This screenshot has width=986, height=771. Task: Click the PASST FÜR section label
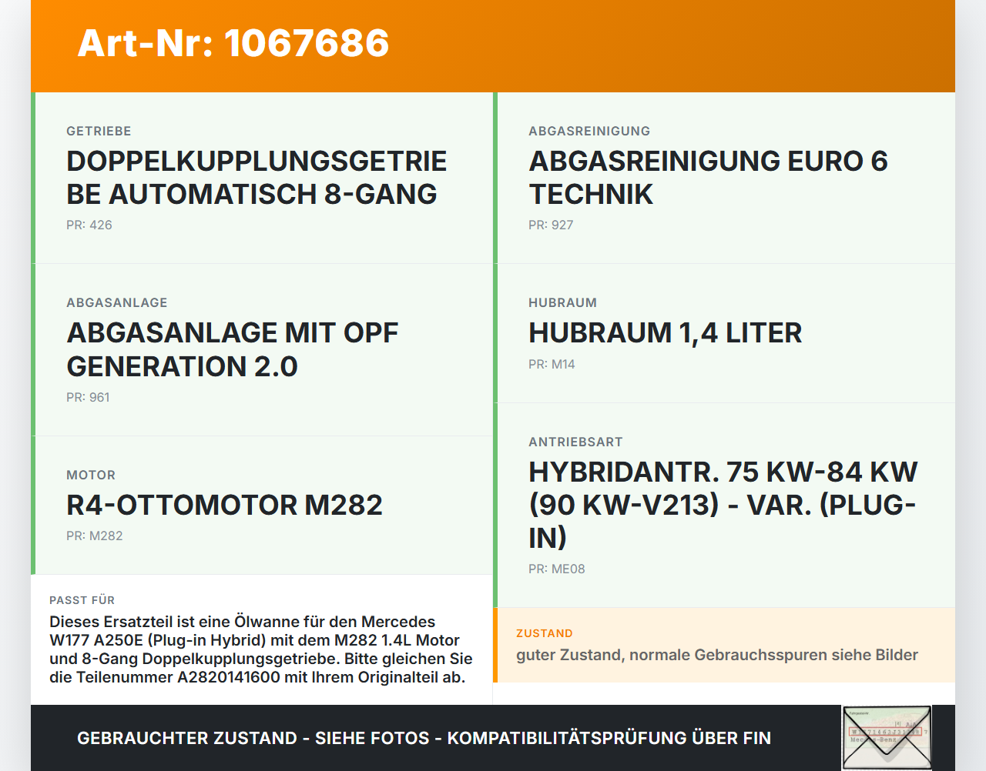(x=82, y=600)
